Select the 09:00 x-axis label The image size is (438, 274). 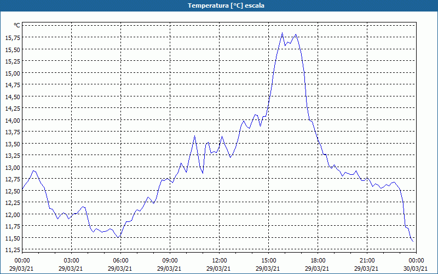170,261
